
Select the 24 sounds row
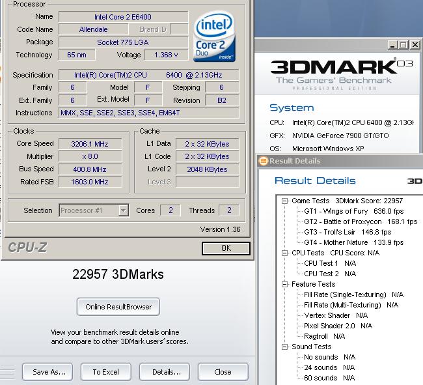(x=329, y=367)
